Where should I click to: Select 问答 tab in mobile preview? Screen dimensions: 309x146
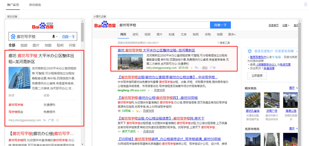point(72,45)
